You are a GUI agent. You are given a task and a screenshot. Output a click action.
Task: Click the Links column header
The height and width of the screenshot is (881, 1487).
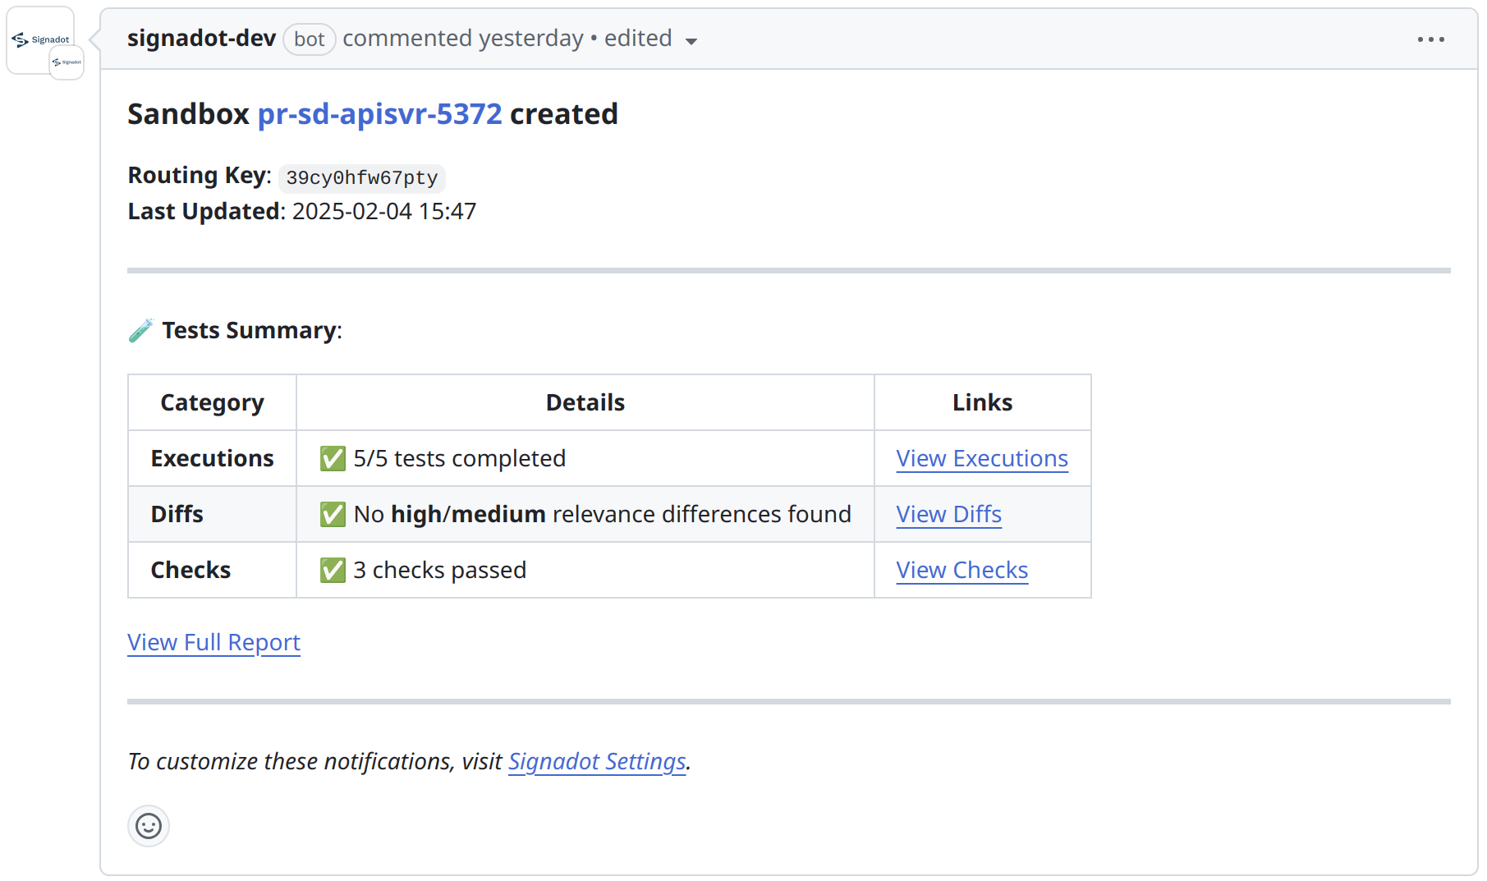coord(982,402)
